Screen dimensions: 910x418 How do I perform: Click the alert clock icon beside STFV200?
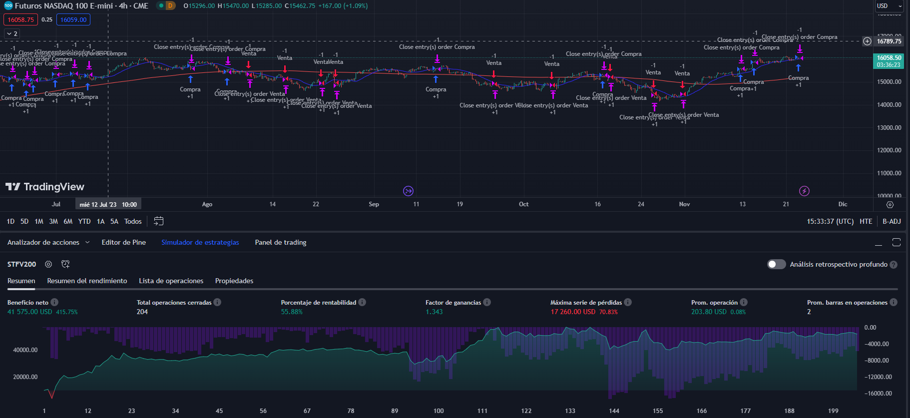point(65,264)
